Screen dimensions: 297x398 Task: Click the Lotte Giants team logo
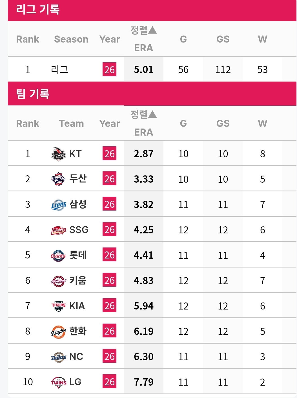58,255
